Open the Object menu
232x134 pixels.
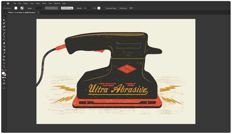[x=25, y=3]
